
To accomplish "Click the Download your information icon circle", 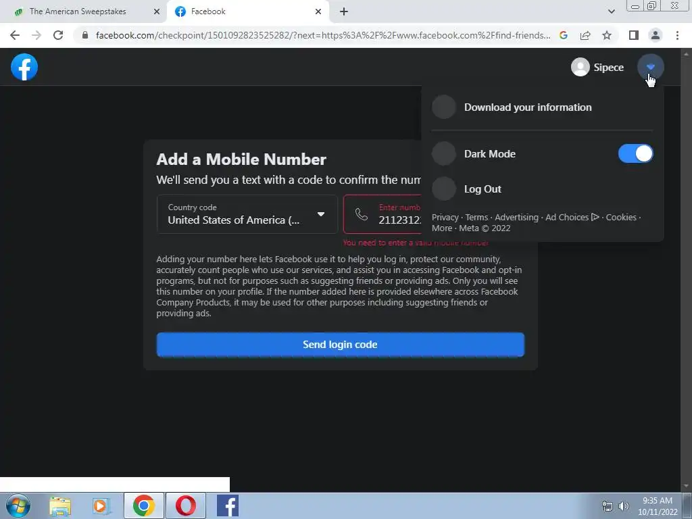I will (x=443, y=107).
